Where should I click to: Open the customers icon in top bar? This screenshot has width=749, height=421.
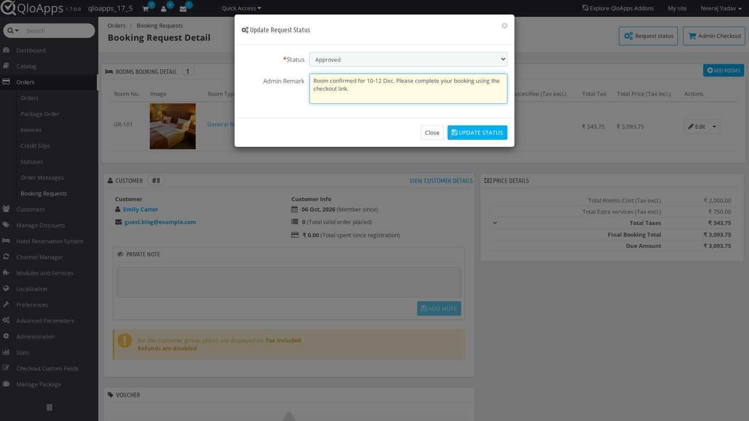tap(164, 9)
